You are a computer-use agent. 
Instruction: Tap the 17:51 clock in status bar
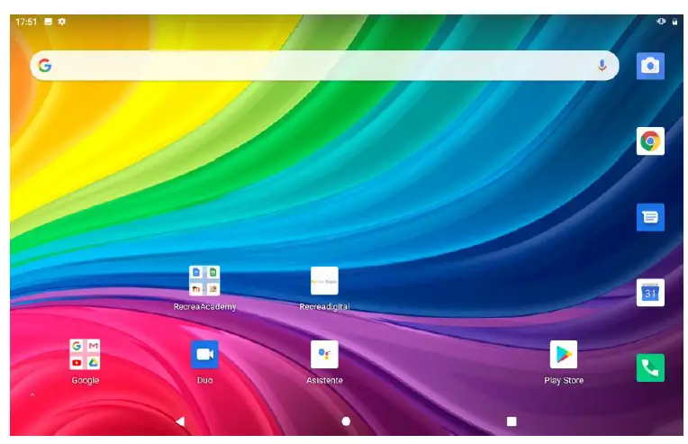click(x=26, y=22)
